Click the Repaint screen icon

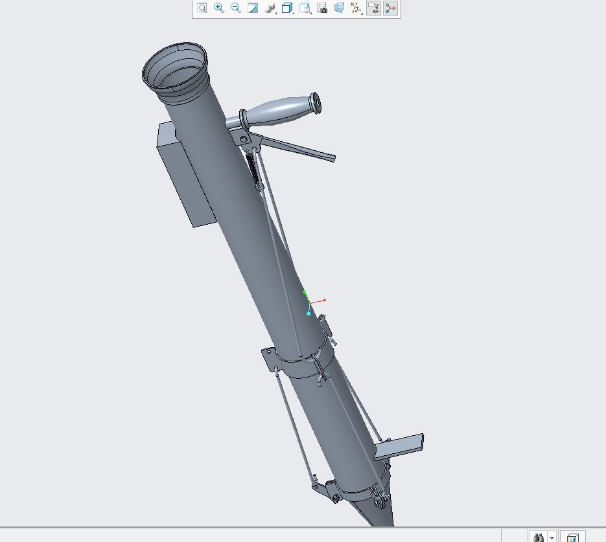click(252, 8)
